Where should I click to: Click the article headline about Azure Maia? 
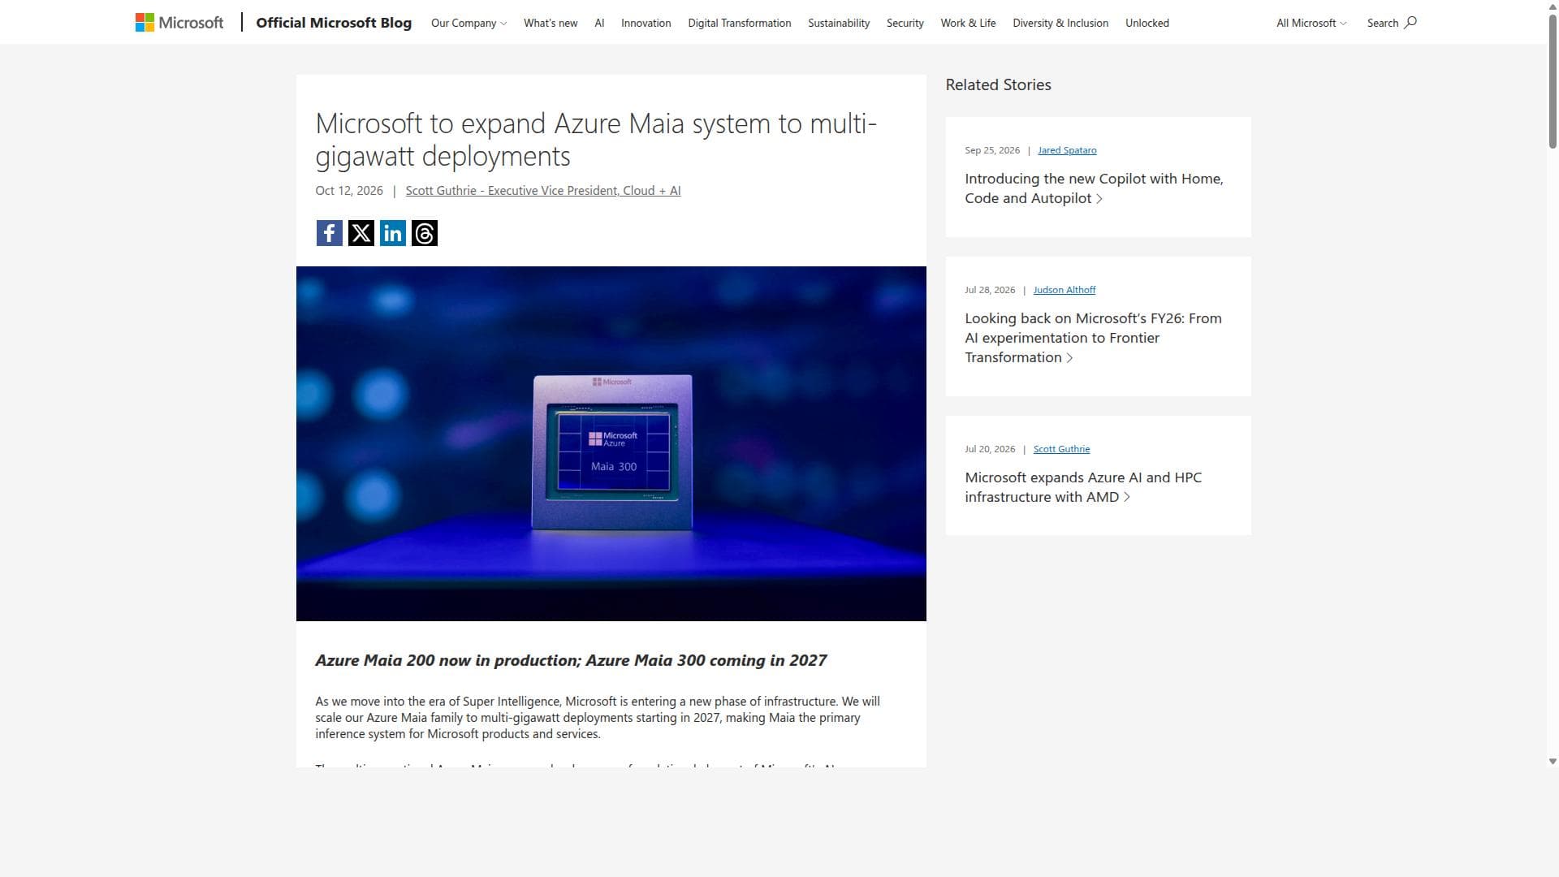pos(596,140)
